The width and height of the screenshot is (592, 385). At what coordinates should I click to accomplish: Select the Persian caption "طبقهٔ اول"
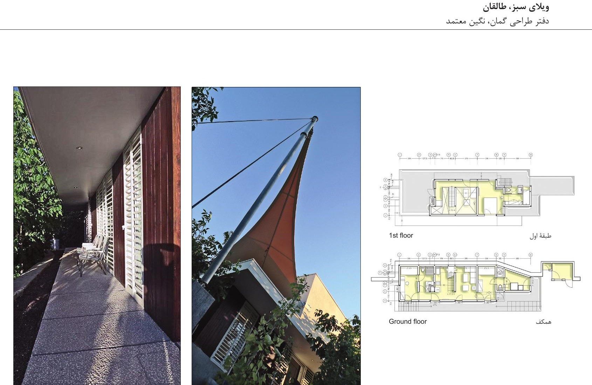click(540, 236)
